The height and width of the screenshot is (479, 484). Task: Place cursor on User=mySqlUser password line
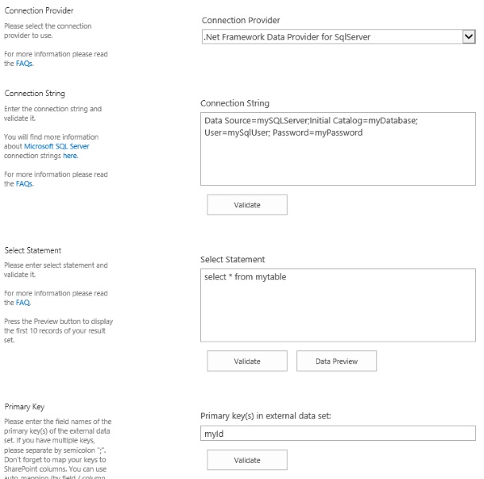coord(284,133)
